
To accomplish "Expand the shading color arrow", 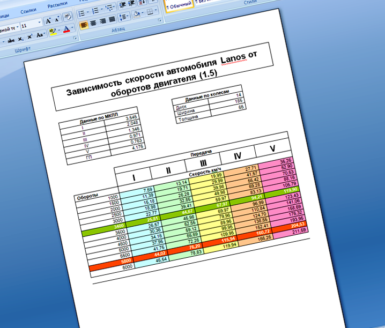I will click(x=143, y=13).
